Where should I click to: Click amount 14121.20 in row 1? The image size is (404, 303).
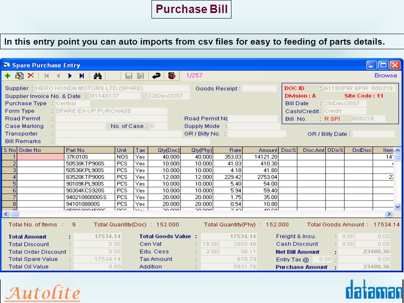point(260,157)
